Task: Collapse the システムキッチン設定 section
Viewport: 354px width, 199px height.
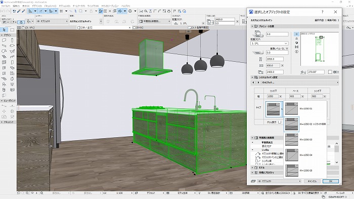Action: pos(252,77)
